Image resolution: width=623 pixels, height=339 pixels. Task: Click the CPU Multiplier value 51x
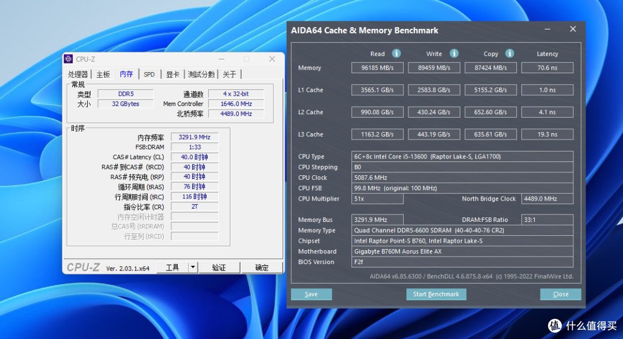pos(377,199)
